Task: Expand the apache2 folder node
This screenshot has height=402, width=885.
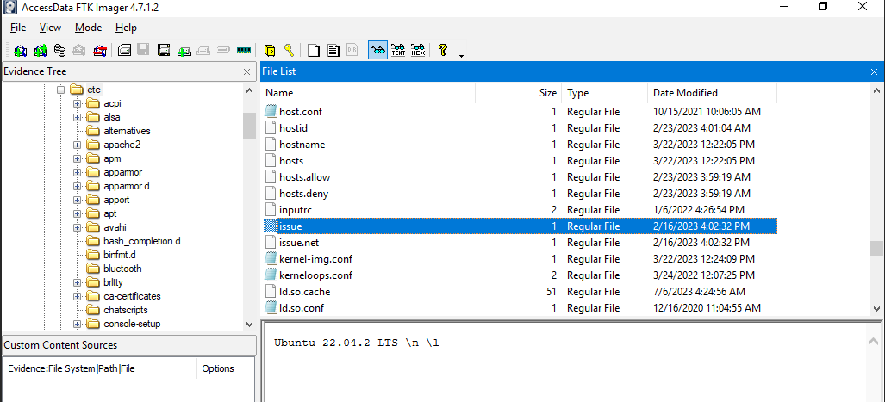Action: tap(77, 145)
